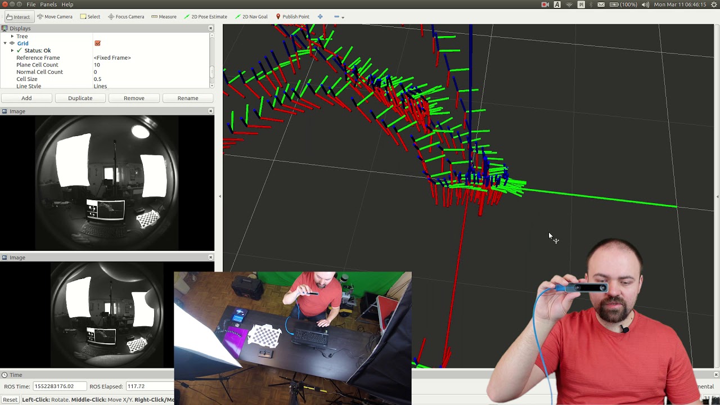This screenshot has width=720, height=405.
Task: Click the first fisheye camera image
Action: [x=107, y=183]
